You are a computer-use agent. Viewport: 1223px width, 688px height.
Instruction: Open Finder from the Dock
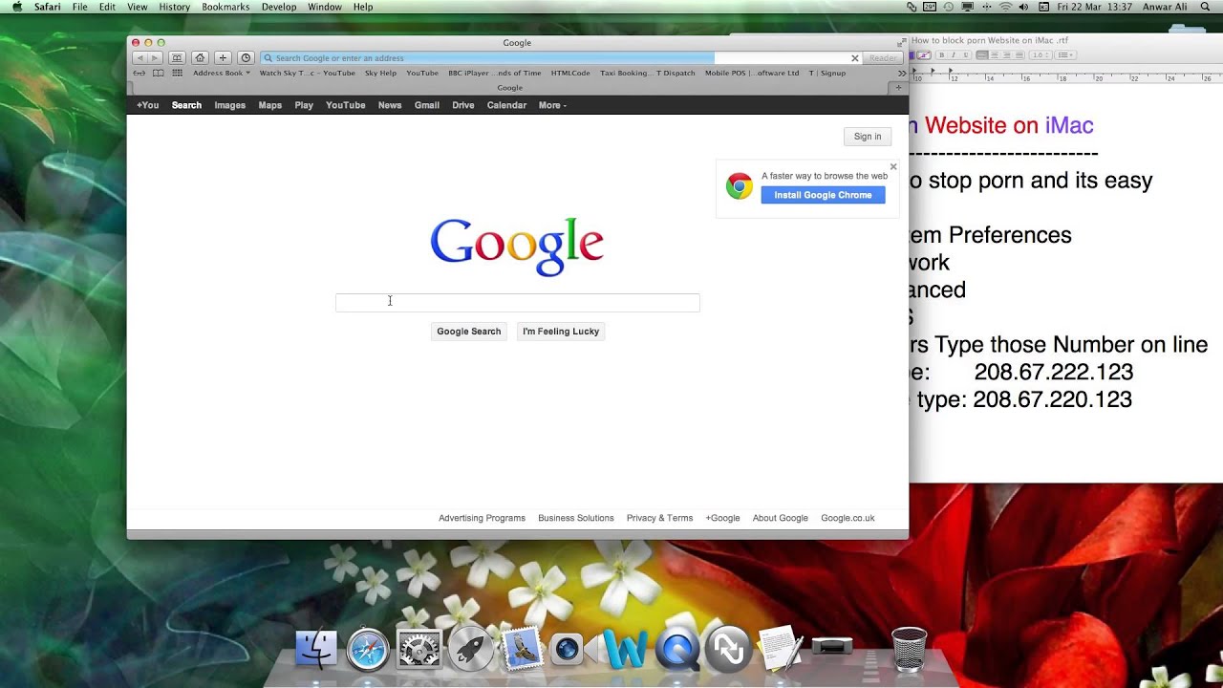[315, 650]
